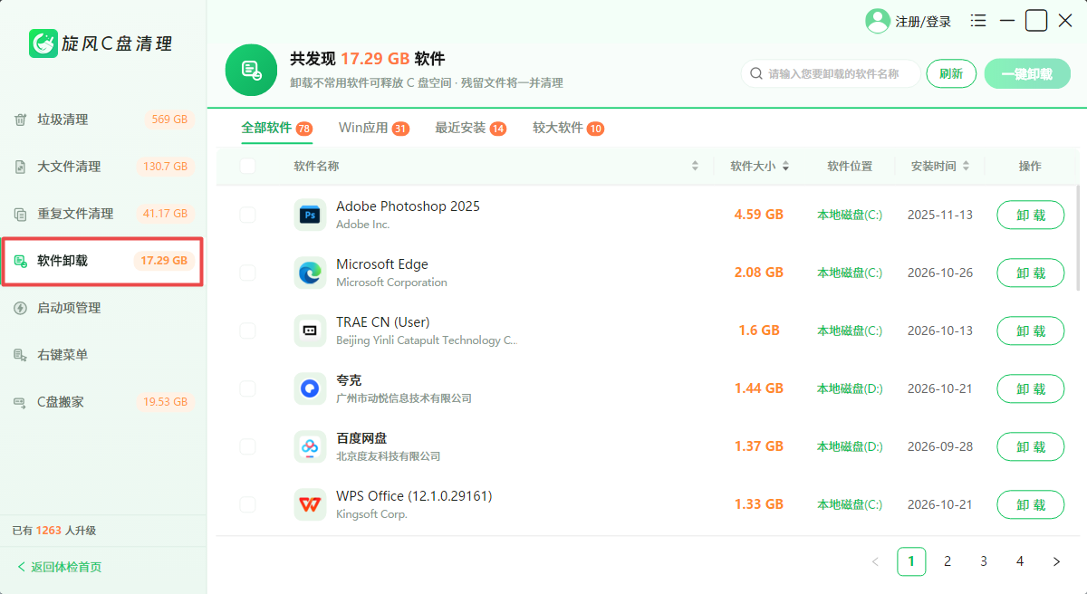The image size is (1087, 594).
Task: Switch to 最近安装 tab
Action: pos(470,128)
